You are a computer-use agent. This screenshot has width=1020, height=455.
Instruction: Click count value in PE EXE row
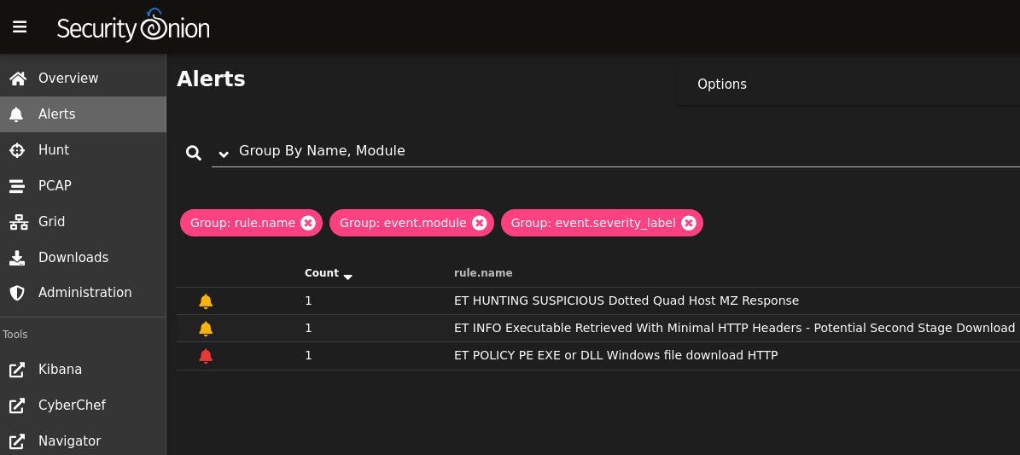[308, 355]
